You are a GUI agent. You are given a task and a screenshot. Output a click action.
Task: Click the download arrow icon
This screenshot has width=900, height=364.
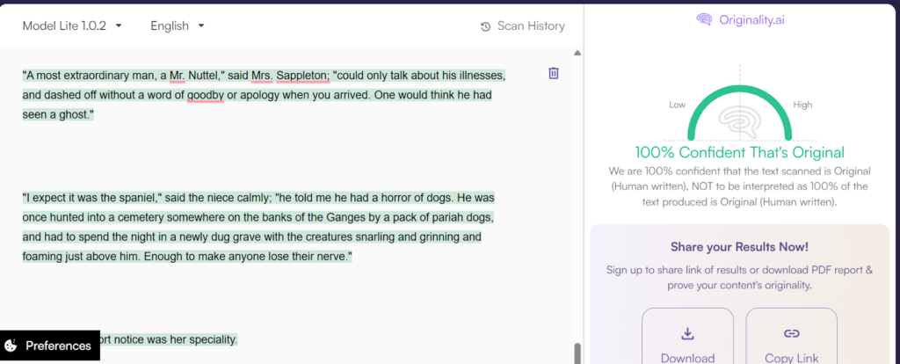pyautogui.click(x=687, y=333)
